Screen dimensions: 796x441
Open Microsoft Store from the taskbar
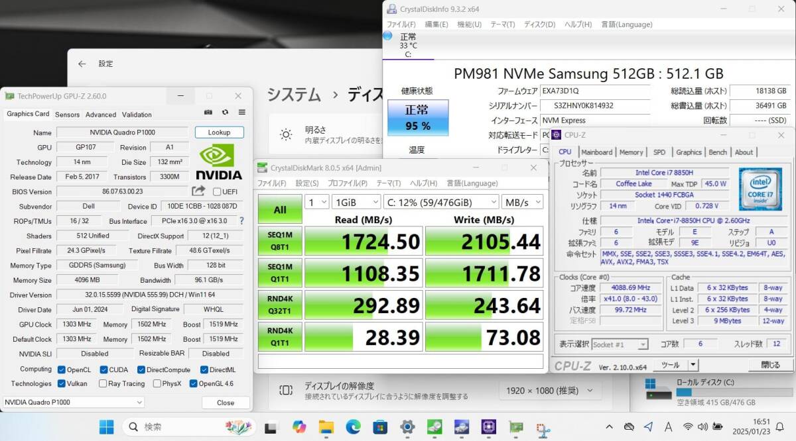380,426
